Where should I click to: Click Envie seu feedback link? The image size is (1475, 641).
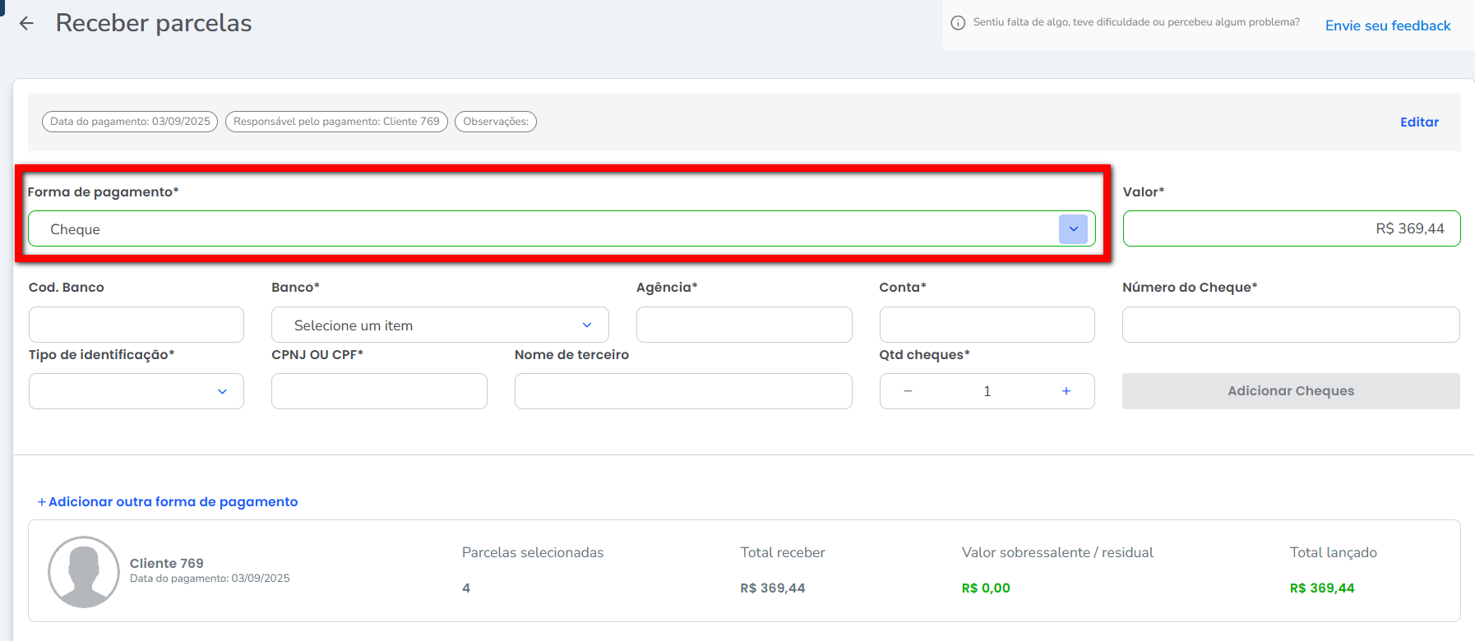tap(1387, 25)
